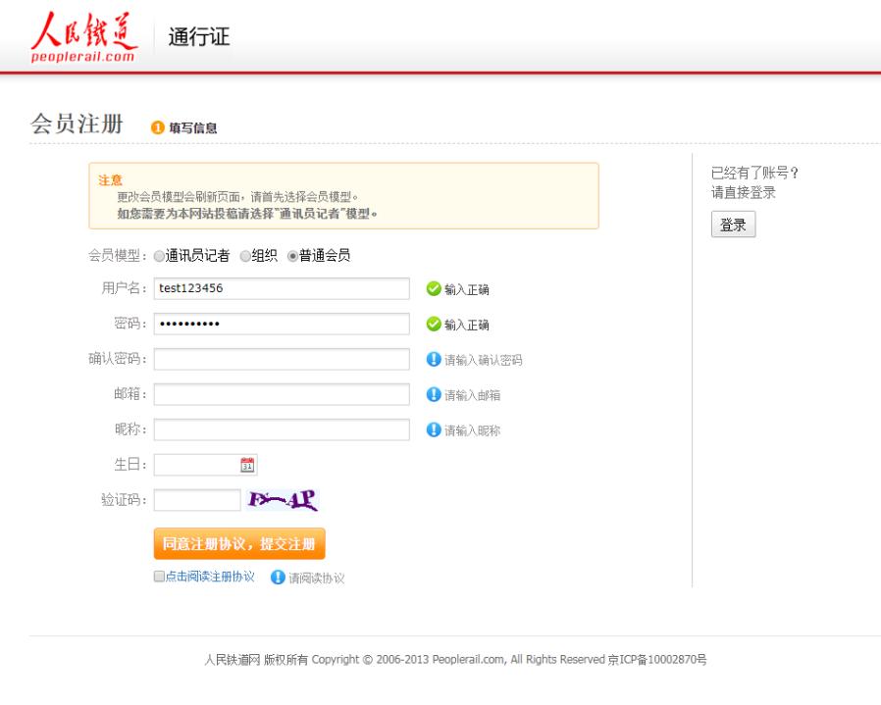Click green checkmark icon beside password
The height and width of the screenshot is (705, 881).
click(434, 325)
